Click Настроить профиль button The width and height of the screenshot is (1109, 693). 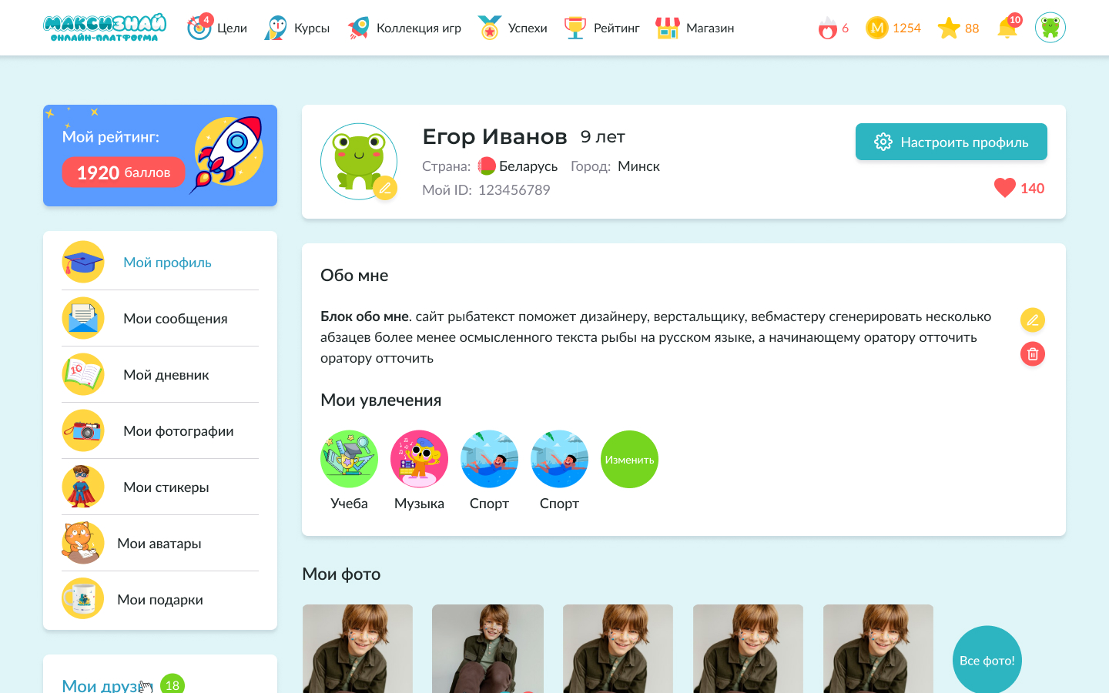tap(951, 142)
